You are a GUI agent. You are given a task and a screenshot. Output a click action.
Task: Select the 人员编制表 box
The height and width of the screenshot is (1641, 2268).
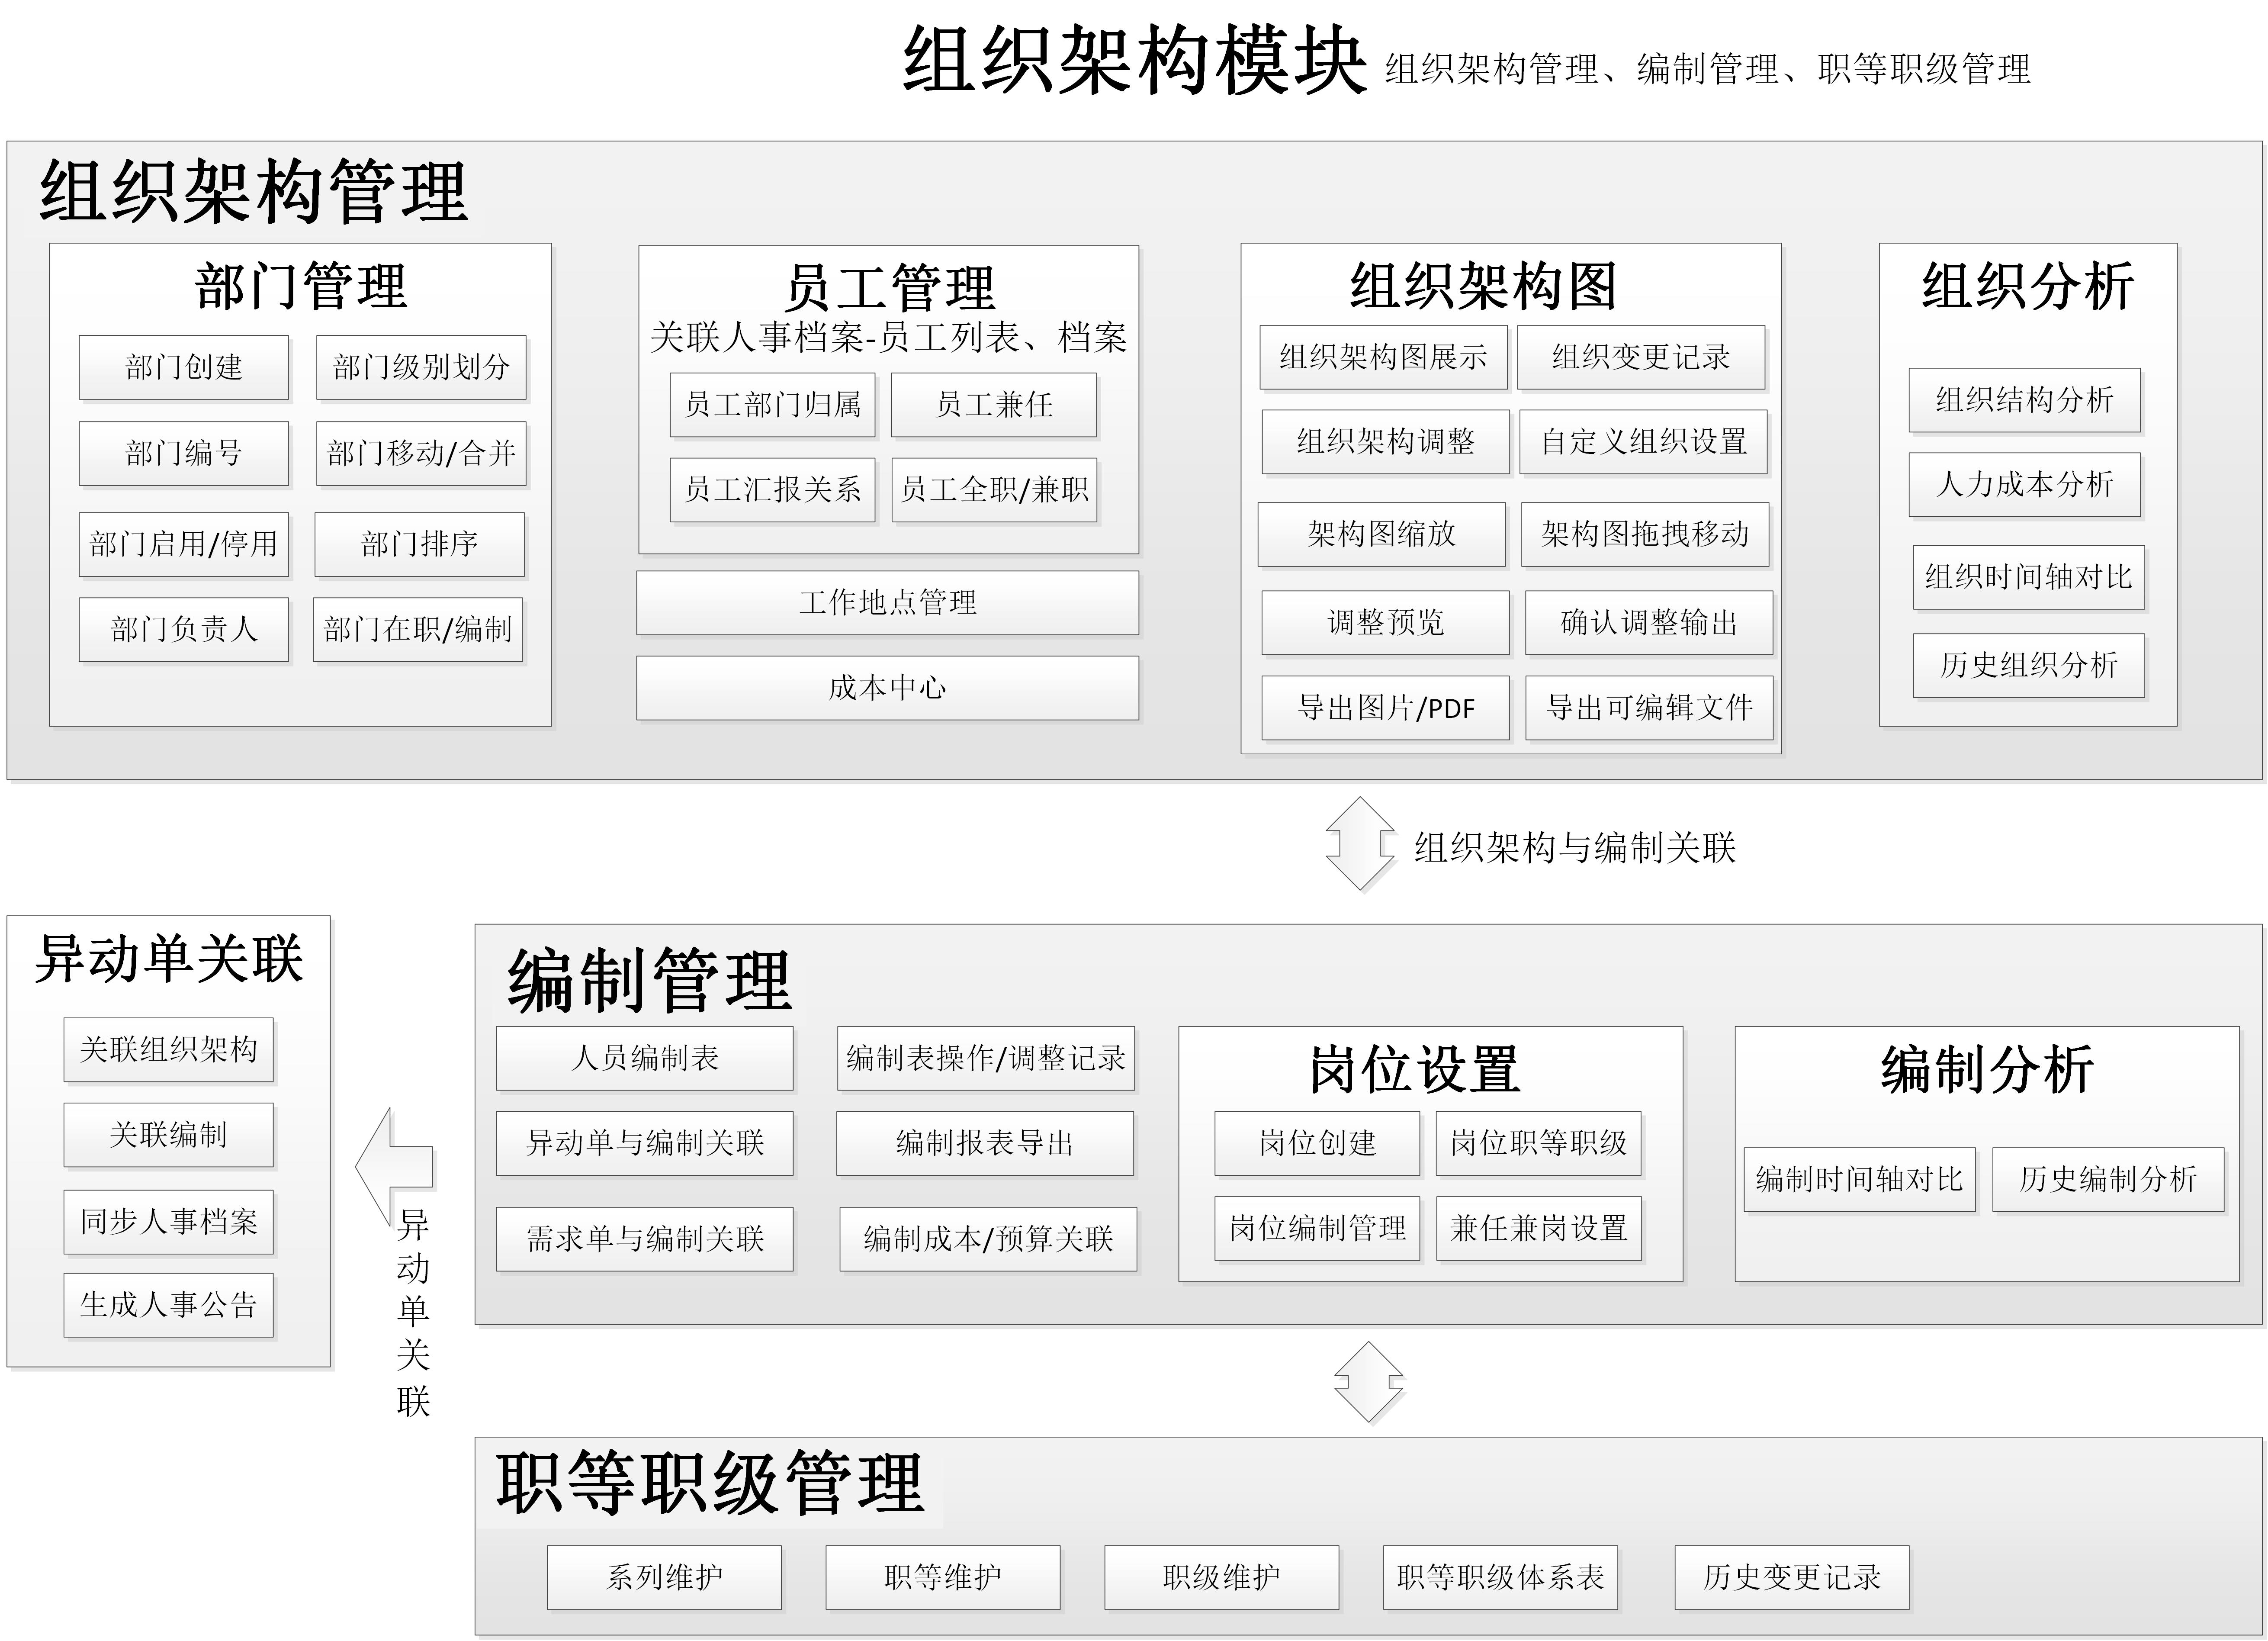click(645, 1058)
